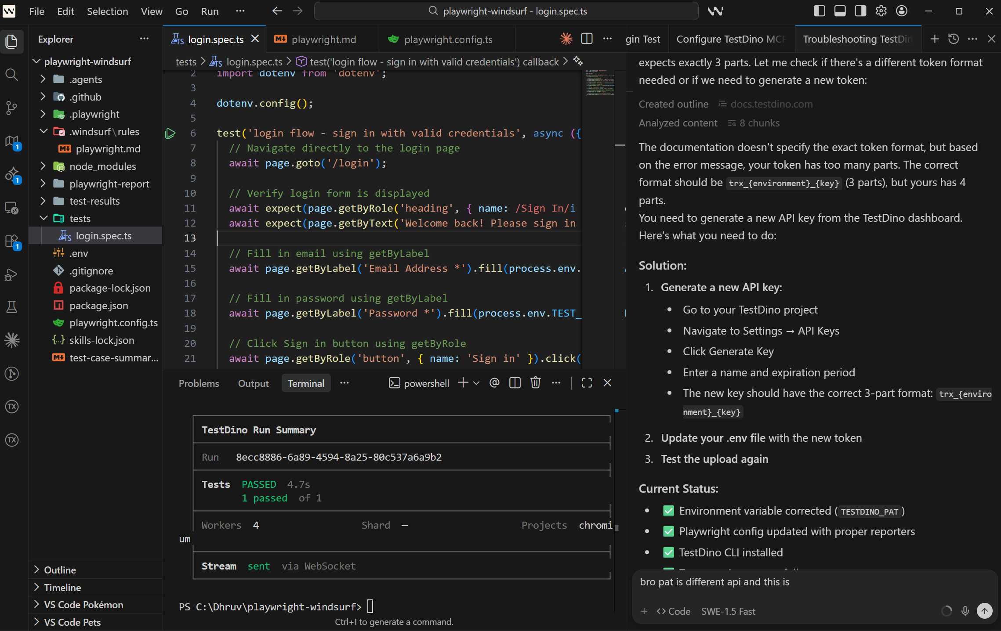Collapse the tests folder in Explorer
The height and width of the screenshot is (631, 1001).
click(43, 218)
